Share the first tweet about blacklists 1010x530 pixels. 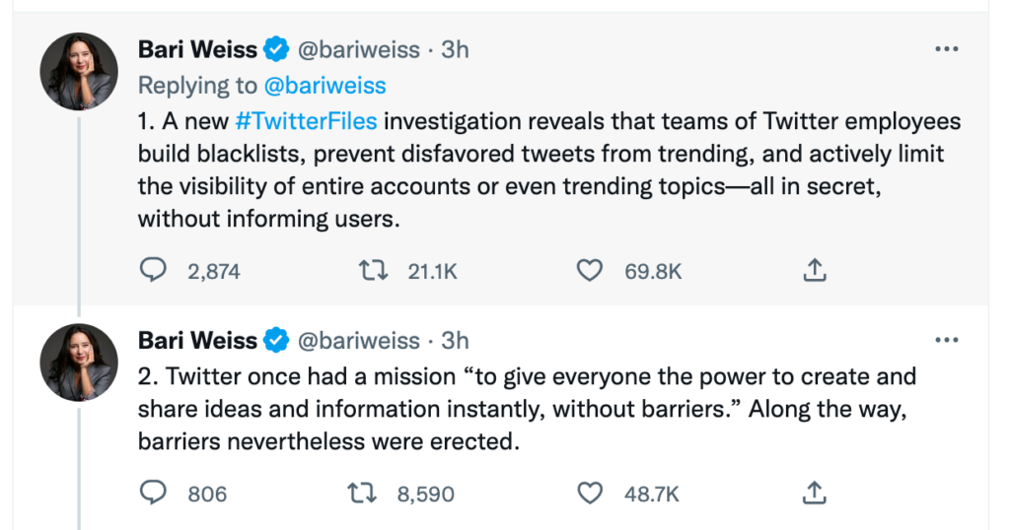pos(815,270)
